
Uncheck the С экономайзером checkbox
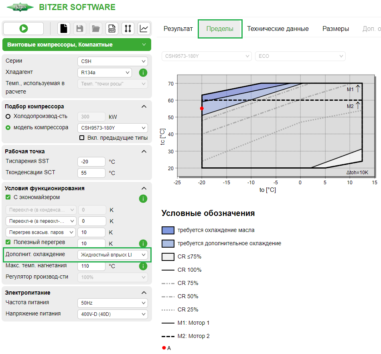point(8,197)
